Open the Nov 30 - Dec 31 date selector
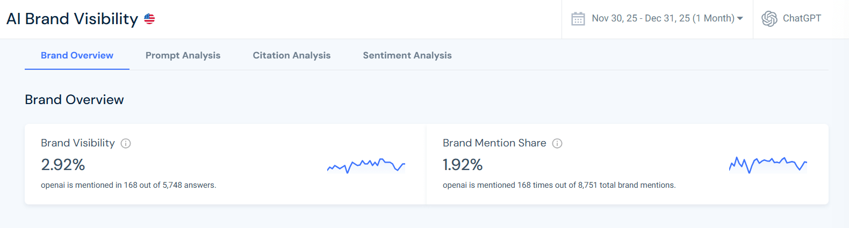This screenshot has width=849, height=228. (x=663, y=19)
